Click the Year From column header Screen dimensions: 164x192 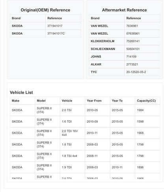point(94,101)
